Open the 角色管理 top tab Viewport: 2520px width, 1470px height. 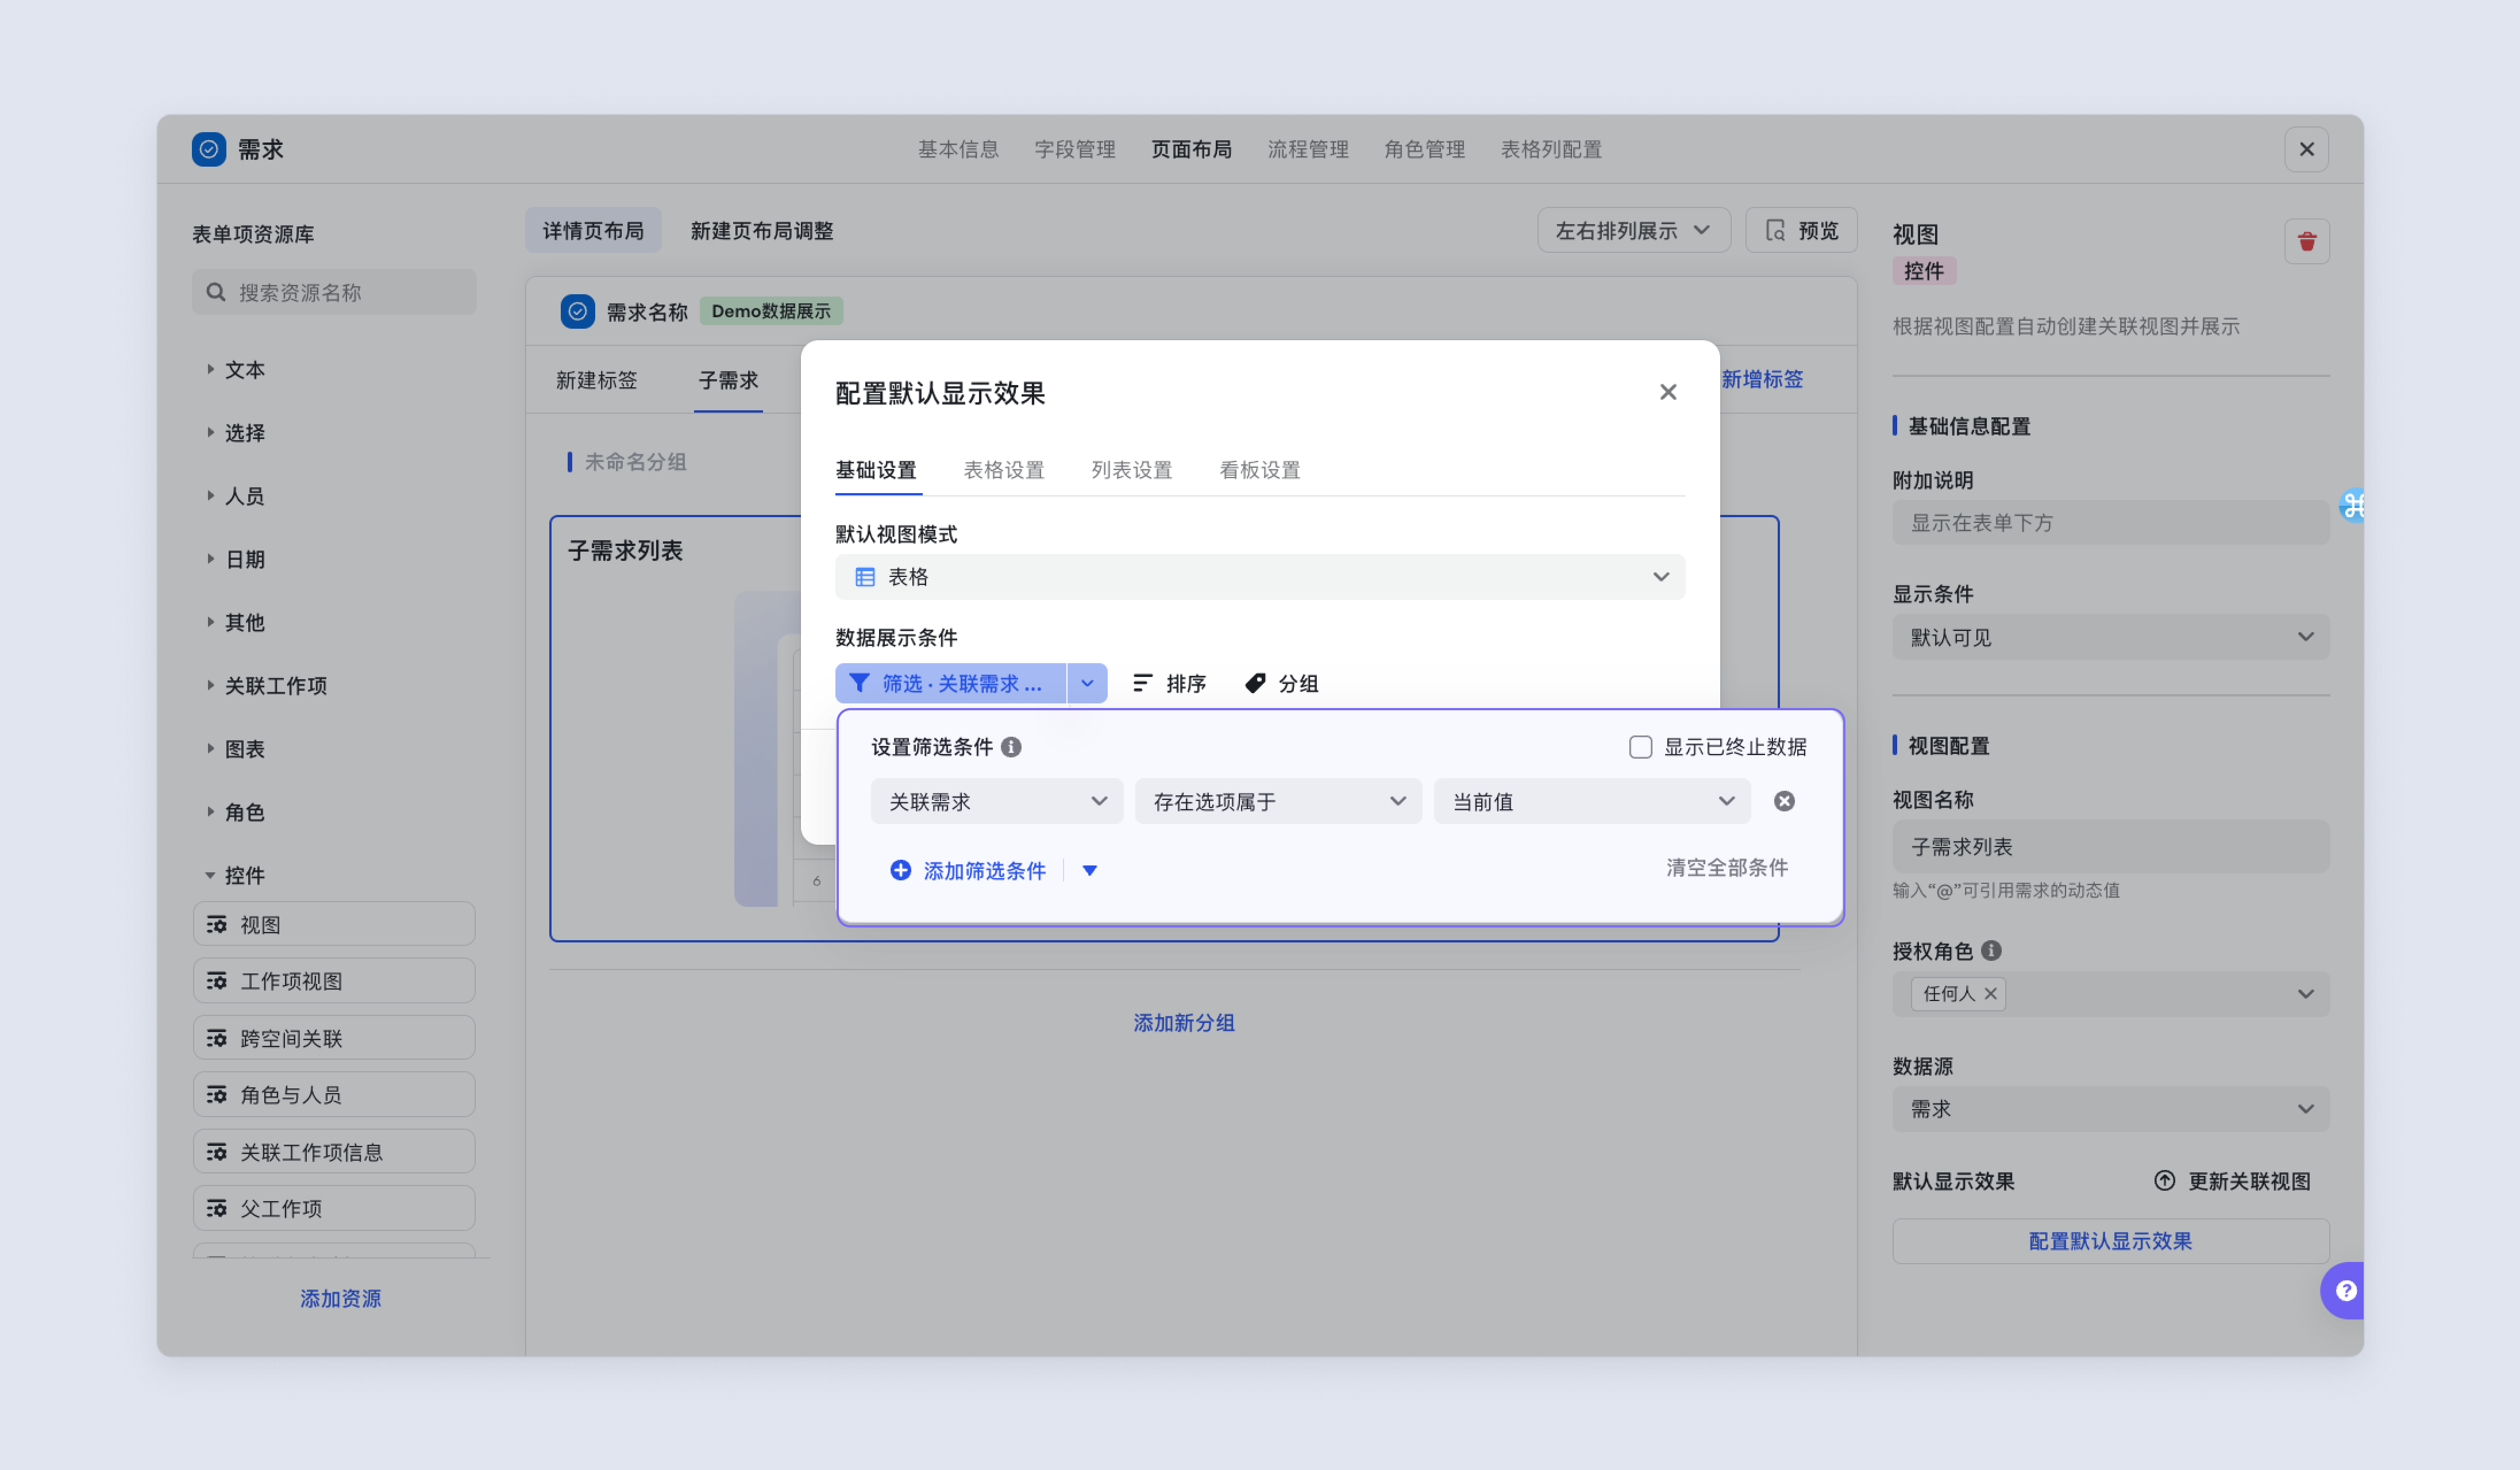(x=1425, y=149)
